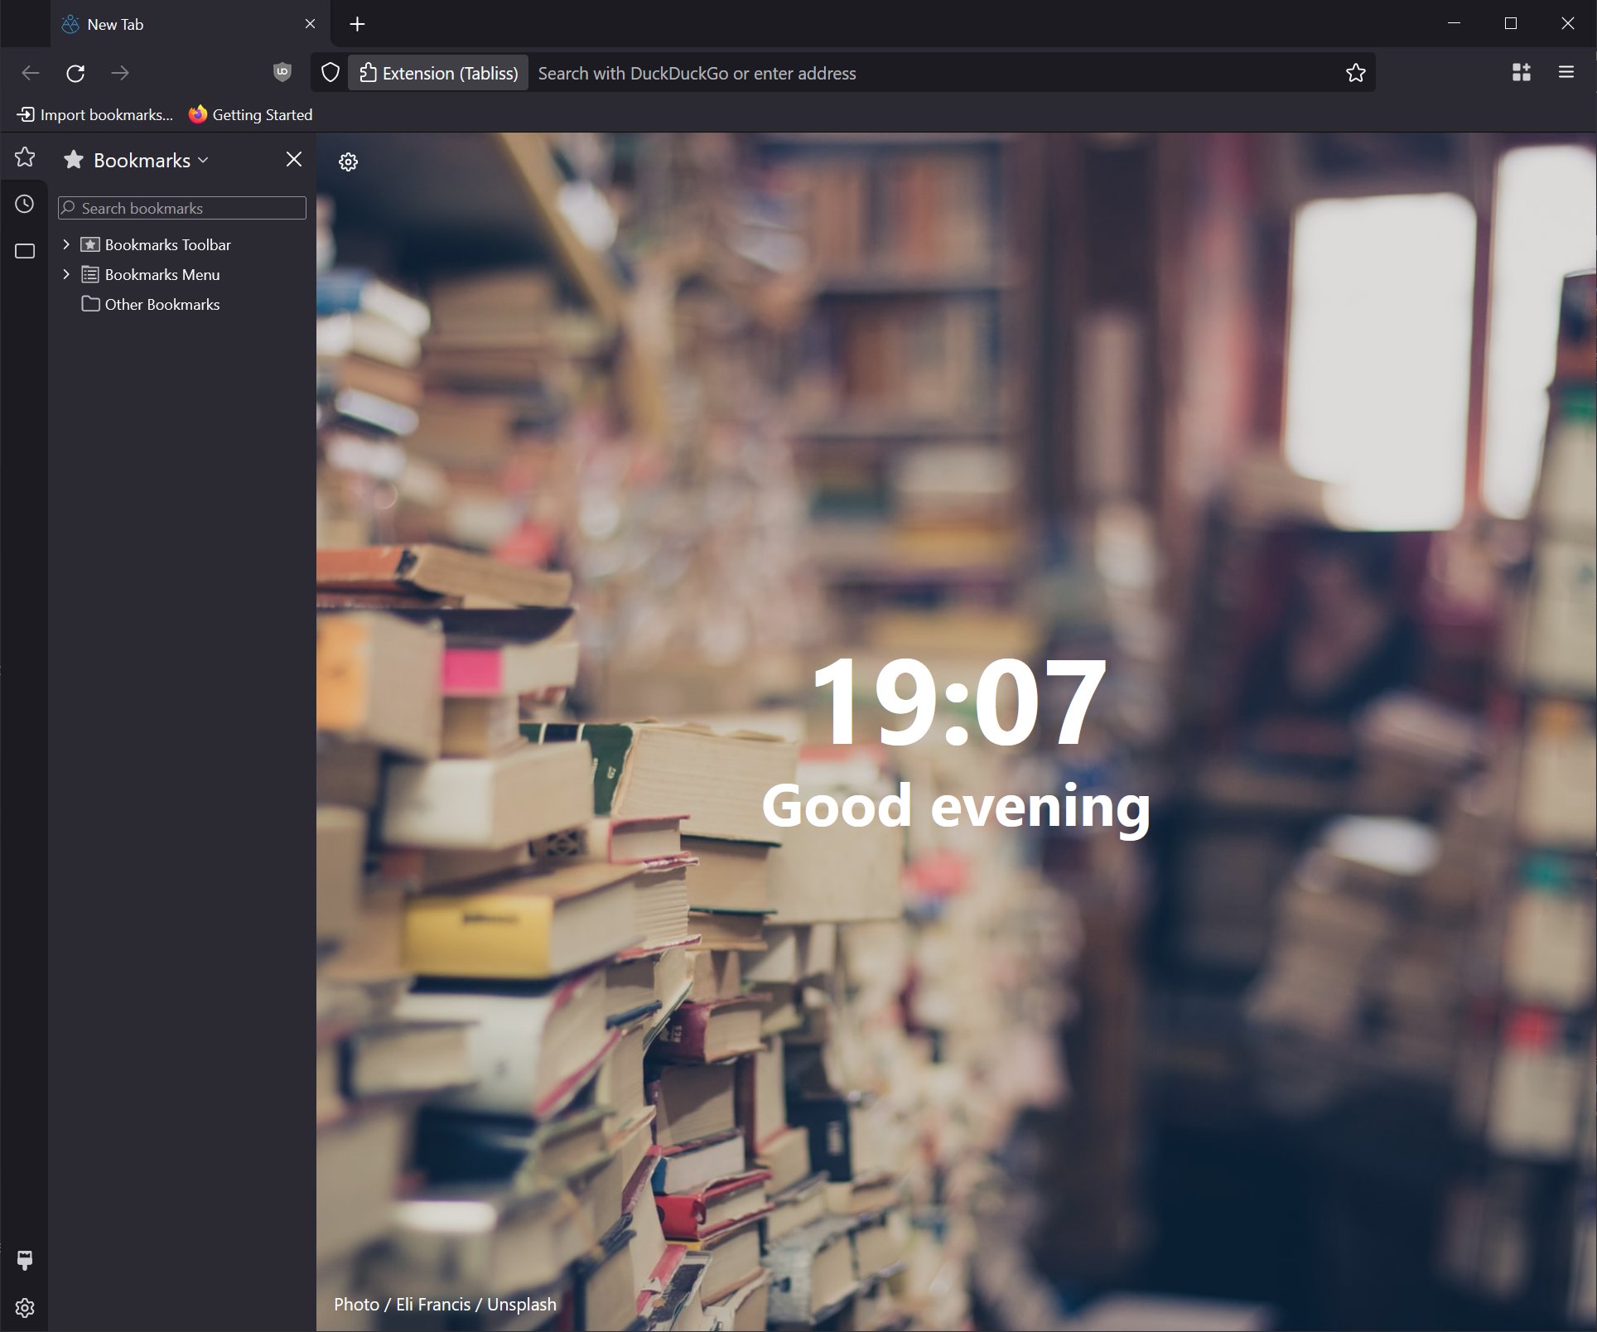Click the uBlock Origin shield icon

(x=282, y=72)
